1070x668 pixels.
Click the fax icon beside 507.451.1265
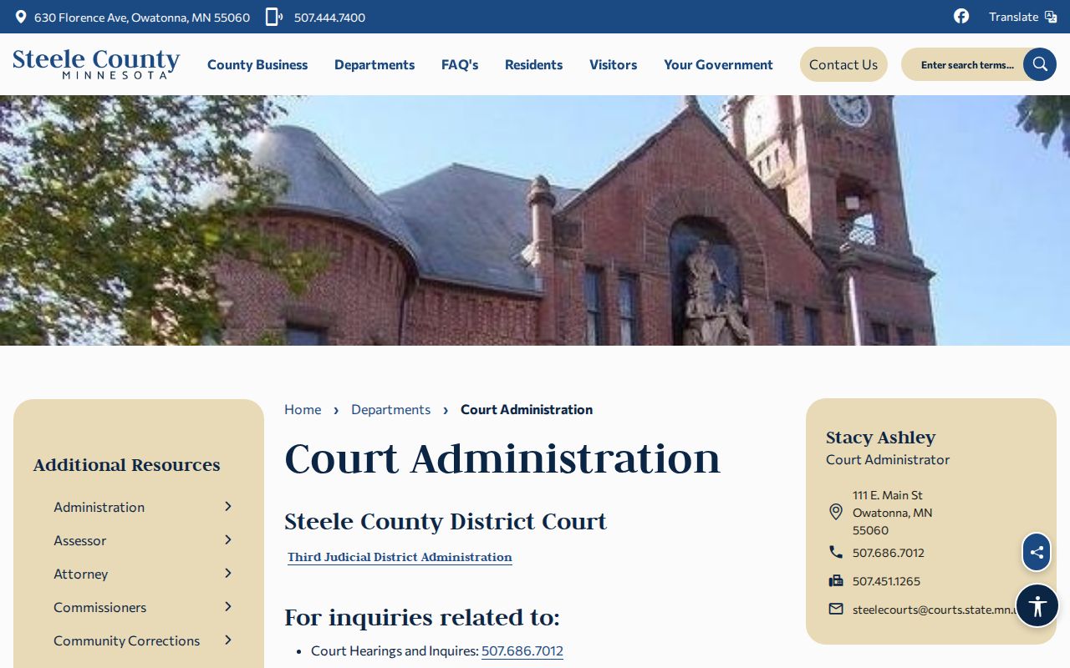(836, 580)
